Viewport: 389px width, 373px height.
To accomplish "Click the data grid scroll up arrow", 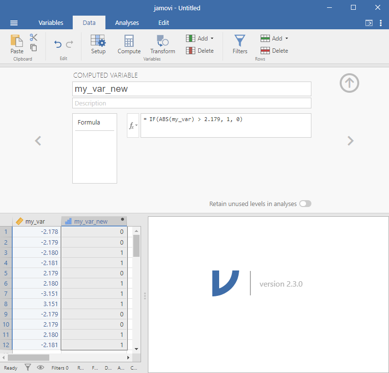I will pyautogui.click(x=136, y=231).
